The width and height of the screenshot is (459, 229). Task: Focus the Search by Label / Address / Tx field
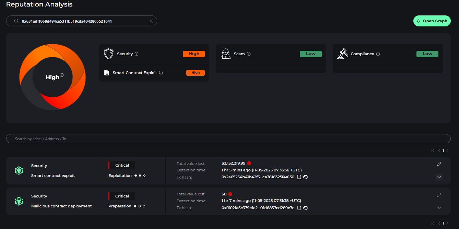click(228, 139)
